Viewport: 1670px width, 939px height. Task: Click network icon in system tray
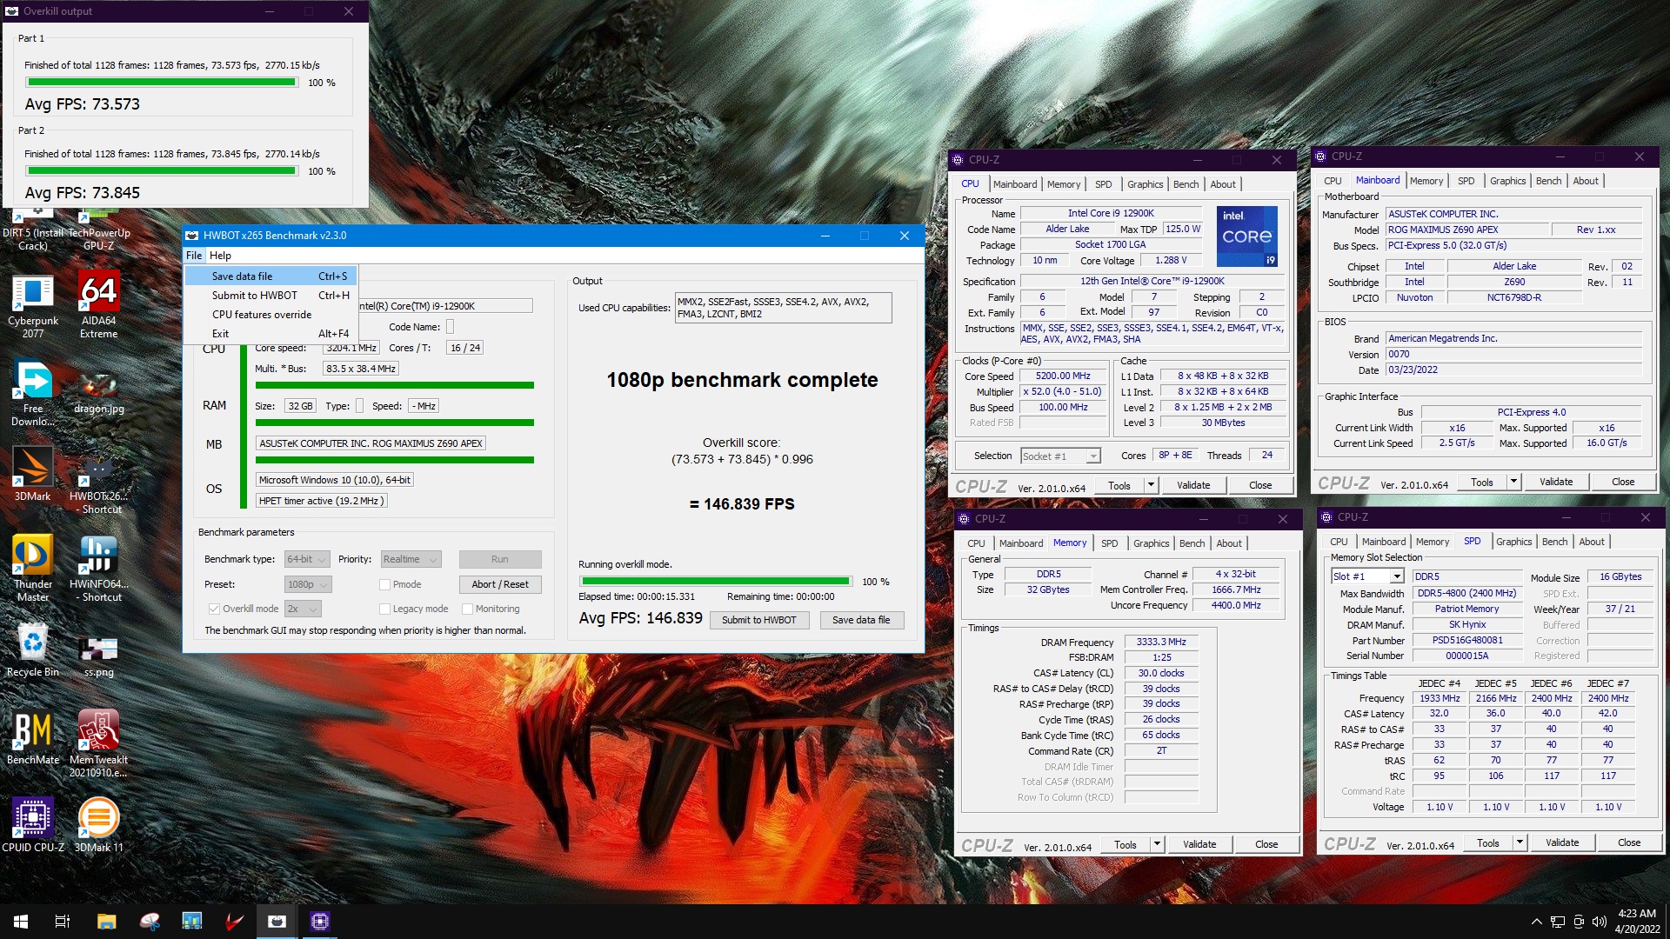pos(1558,922)
